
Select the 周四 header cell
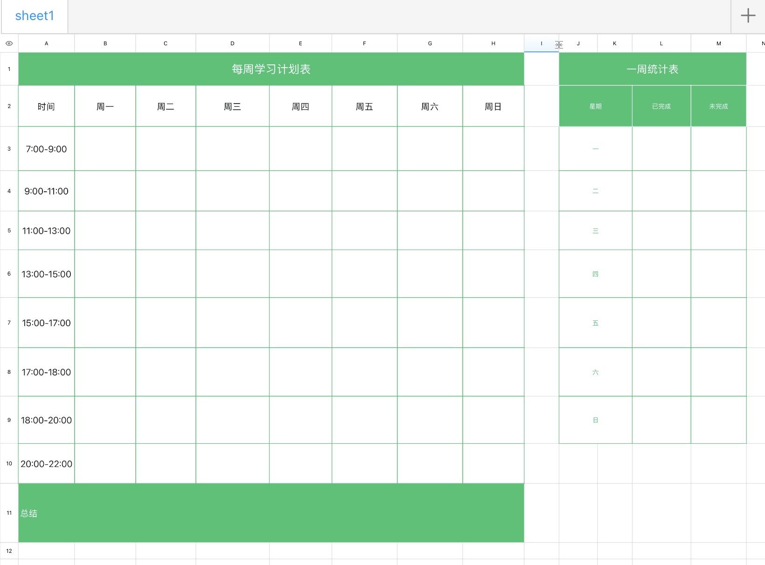point(300,106)
